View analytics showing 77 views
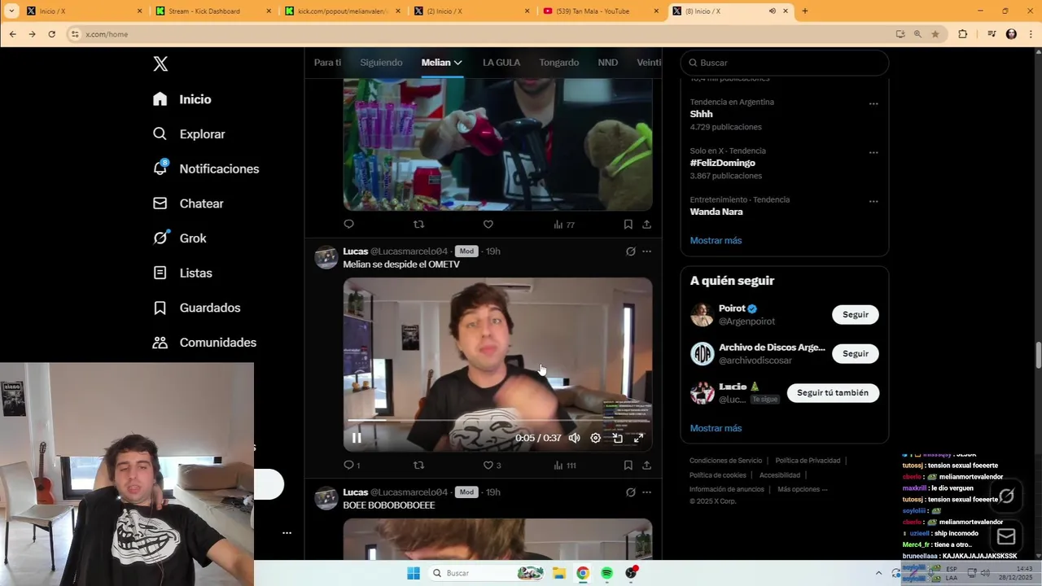This screenshot has height=586, width=1042. pyautogui.click(x=564, y=224)
